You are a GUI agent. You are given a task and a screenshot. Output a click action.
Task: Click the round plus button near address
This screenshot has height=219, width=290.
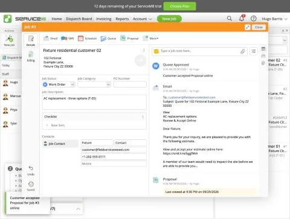[x=140, y=60]
